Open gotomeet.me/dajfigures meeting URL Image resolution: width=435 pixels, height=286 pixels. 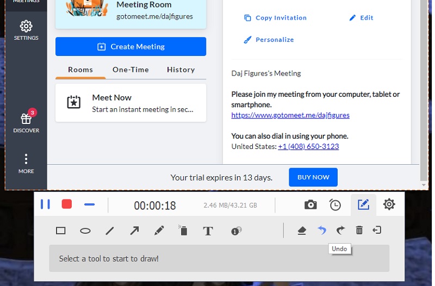(x=290, y=115)
